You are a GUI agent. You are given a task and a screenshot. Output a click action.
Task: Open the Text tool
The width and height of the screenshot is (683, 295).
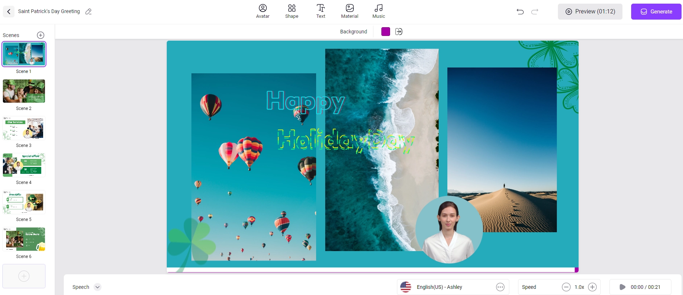tap(321, 11)
